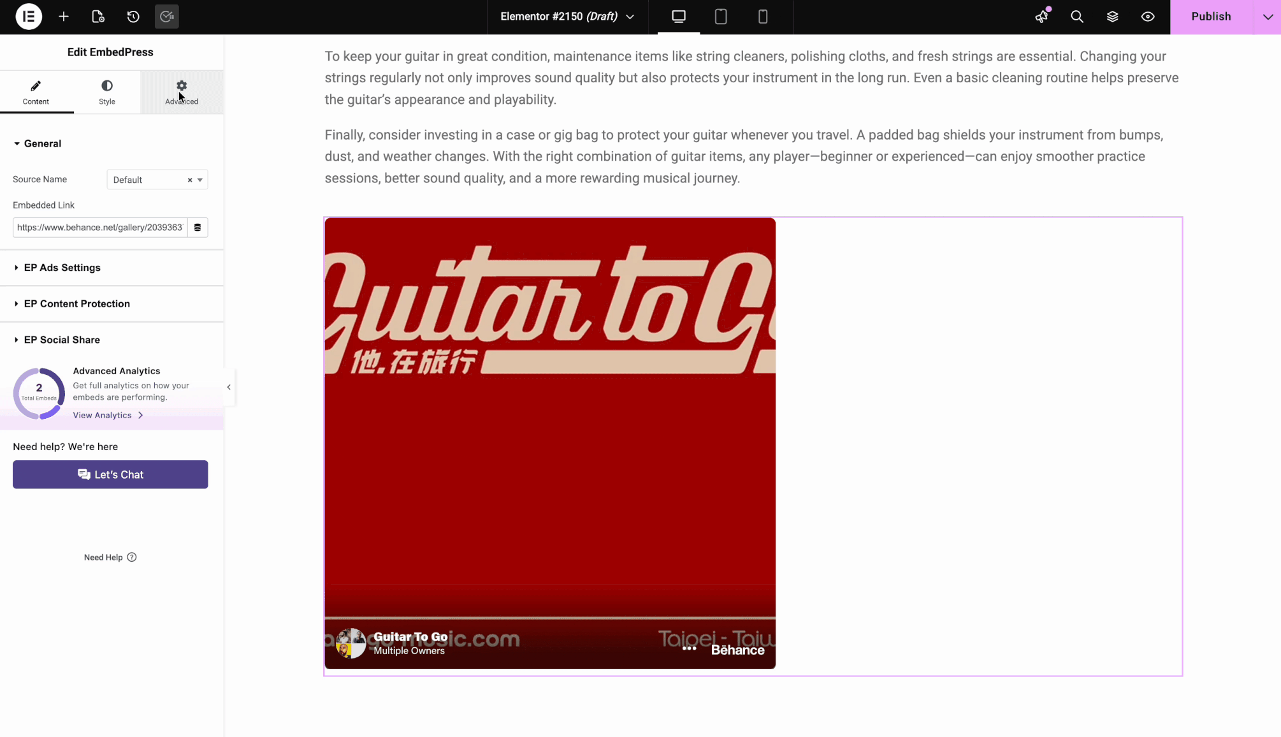Switch to the Style tab
1281x737 pixels.
[107, 92]
